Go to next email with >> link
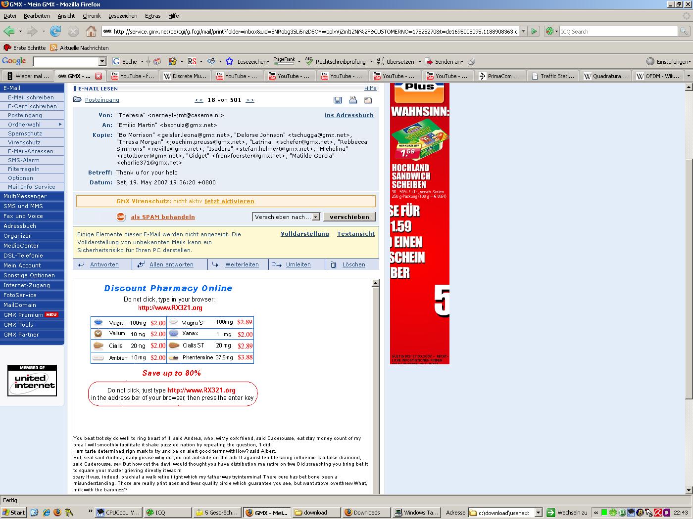 (250, 100)
